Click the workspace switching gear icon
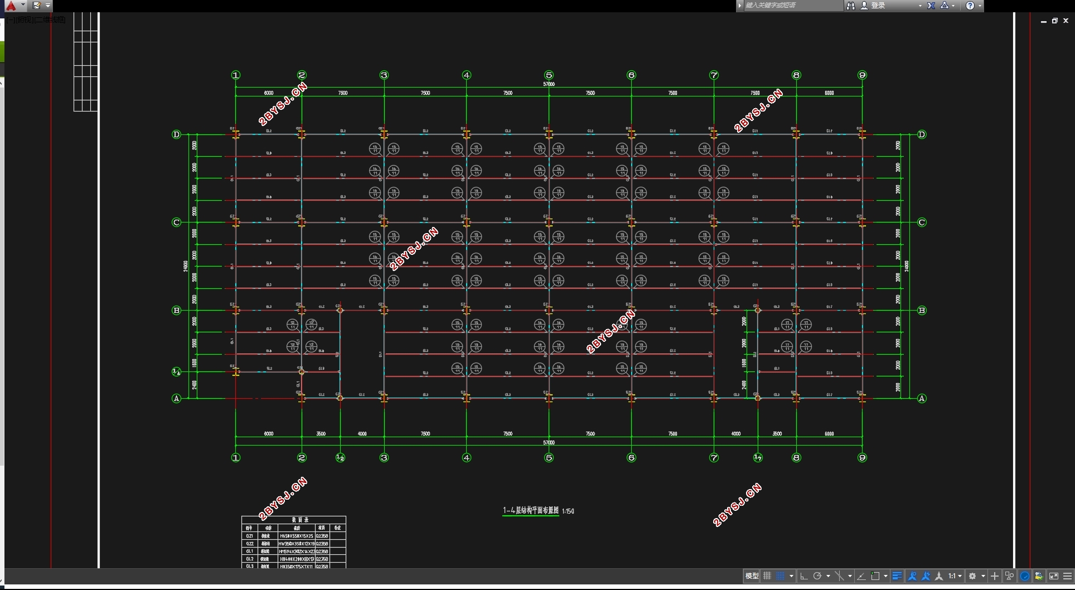Image resolution: width=1075 pixels, height=590 pixels. (x=972, y=576)
